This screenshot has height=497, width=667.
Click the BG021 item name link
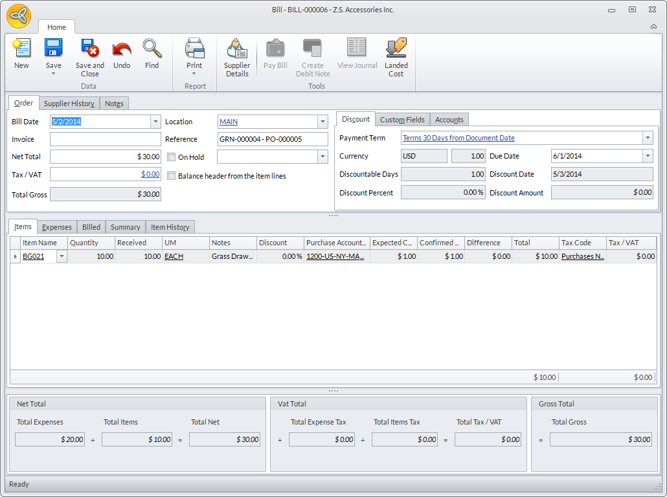[34, 256]
